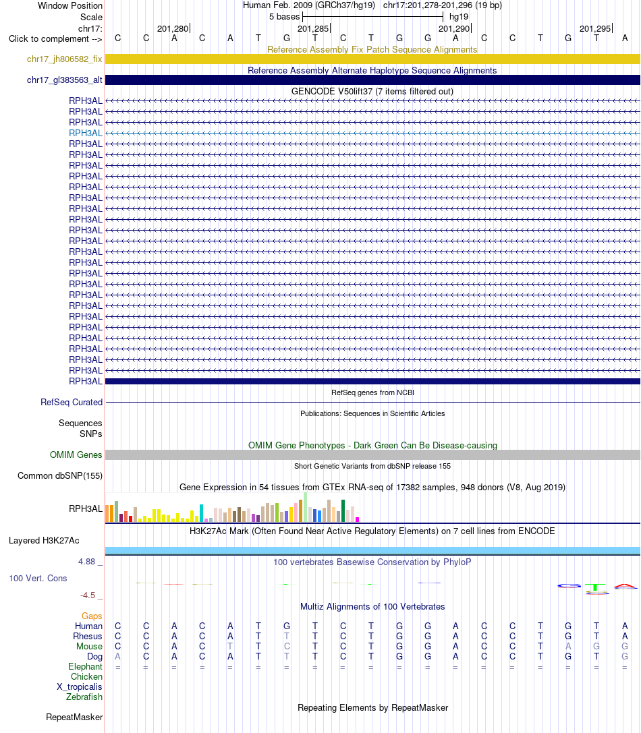Screen dimensions: 641x733
Task: Click the dark blue alternate haplotype bar
Action: [x=372, y=80]
